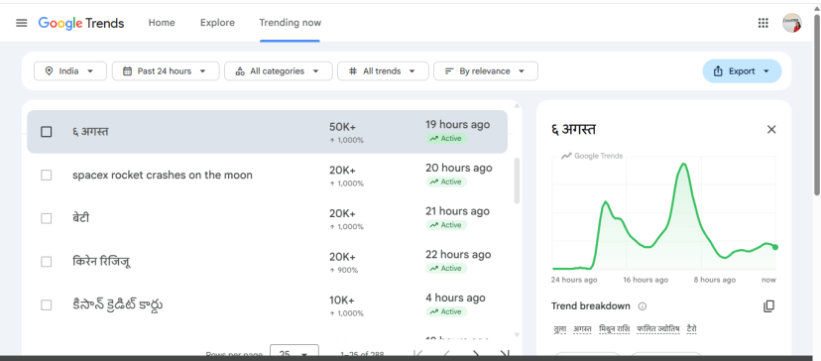The width and height of the screenshot is (821, 361).
Task: Click the '8 hours ago' chart axis label
Action: click(x=715, y=280)
